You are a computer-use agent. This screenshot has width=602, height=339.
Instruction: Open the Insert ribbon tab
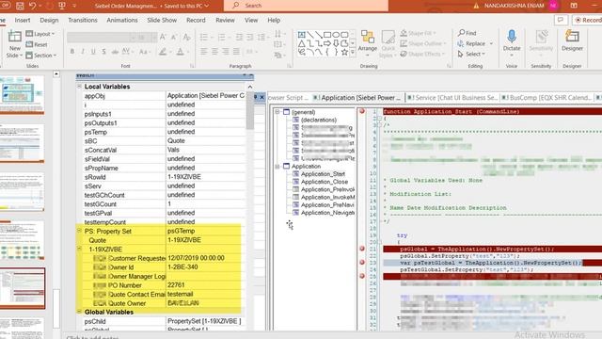pyautogui.click(x=23, y=20)
